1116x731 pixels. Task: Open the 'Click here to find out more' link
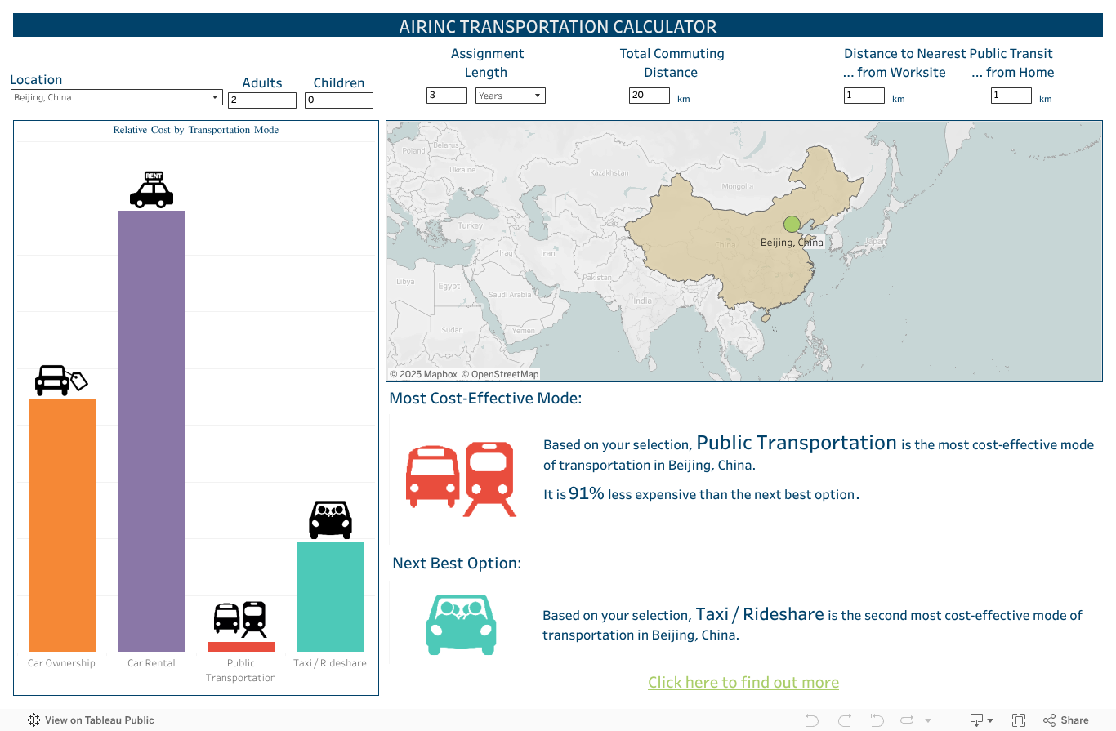[743, 682]
